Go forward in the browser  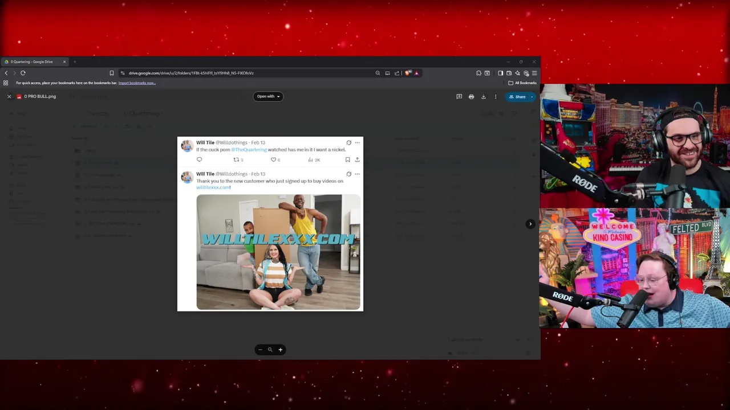click(14, 73)
